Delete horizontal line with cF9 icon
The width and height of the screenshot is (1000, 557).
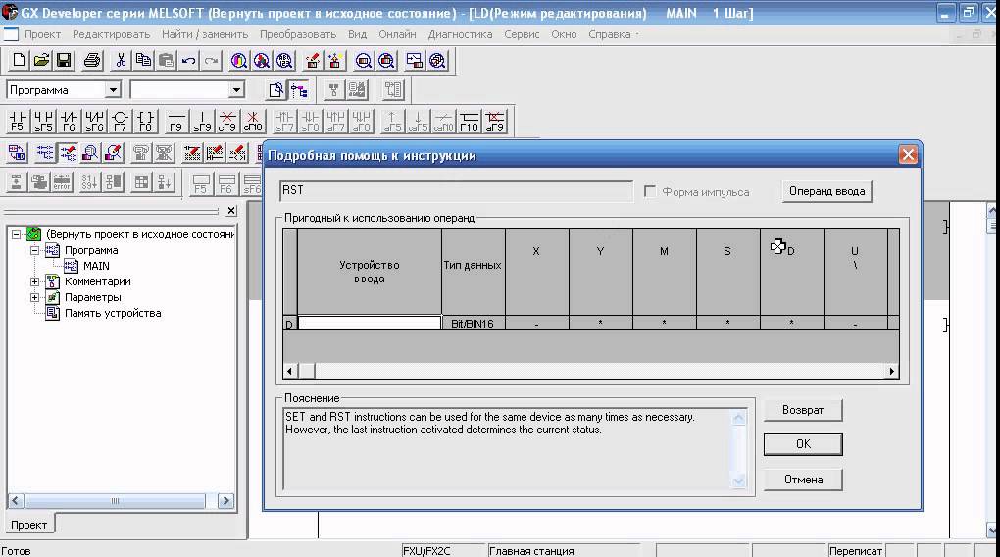(227, 122)
